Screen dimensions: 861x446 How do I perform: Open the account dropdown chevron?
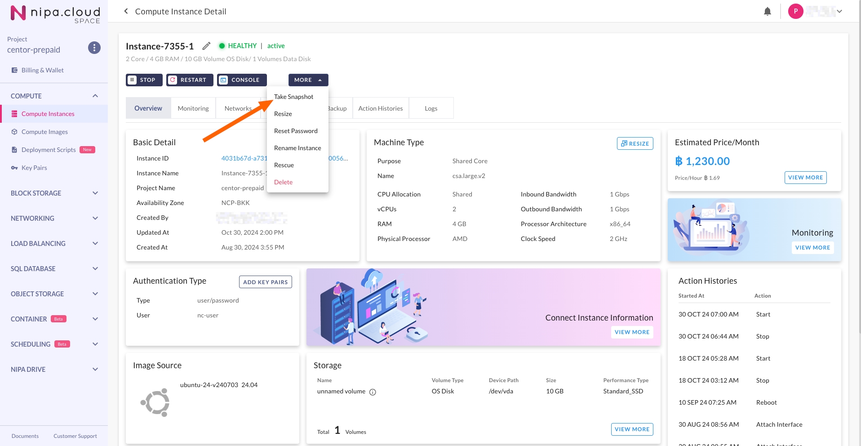pos(839,12)
